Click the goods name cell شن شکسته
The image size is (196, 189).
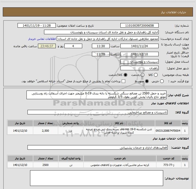coord(119,131)
